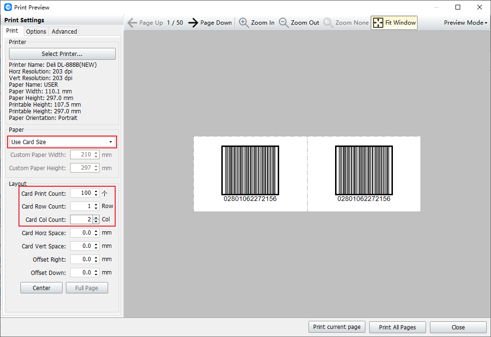
Task: Maximize the Print Preview window
Action: point(458,7)
